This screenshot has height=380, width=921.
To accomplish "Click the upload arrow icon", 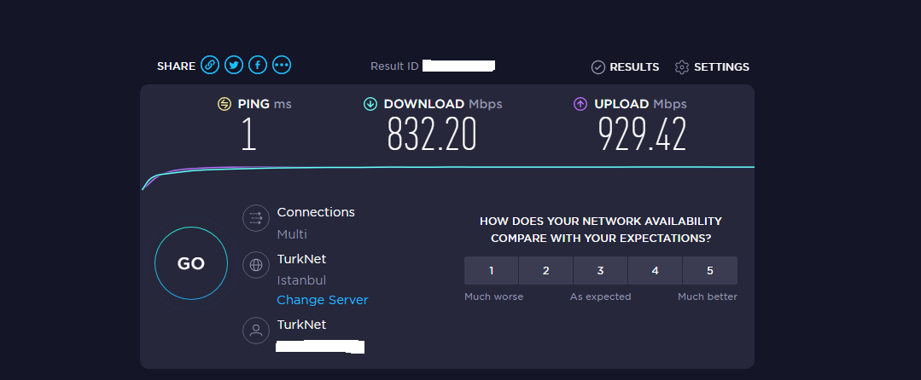I will click(x=580, y=104).
